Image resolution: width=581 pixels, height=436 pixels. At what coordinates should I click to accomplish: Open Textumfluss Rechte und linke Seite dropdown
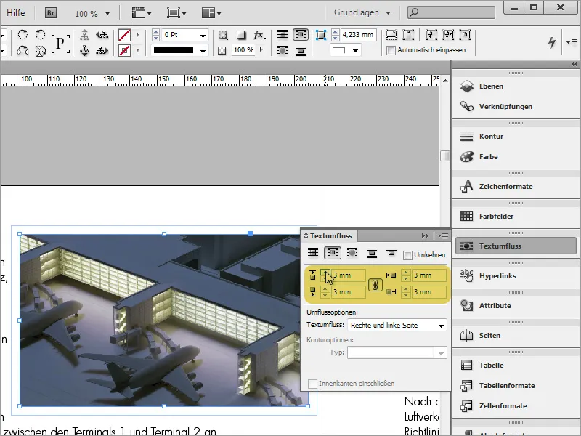coord(397,325)
